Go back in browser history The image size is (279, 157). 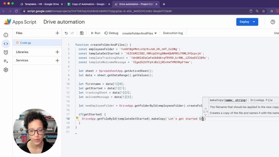(x=4, y=11)
